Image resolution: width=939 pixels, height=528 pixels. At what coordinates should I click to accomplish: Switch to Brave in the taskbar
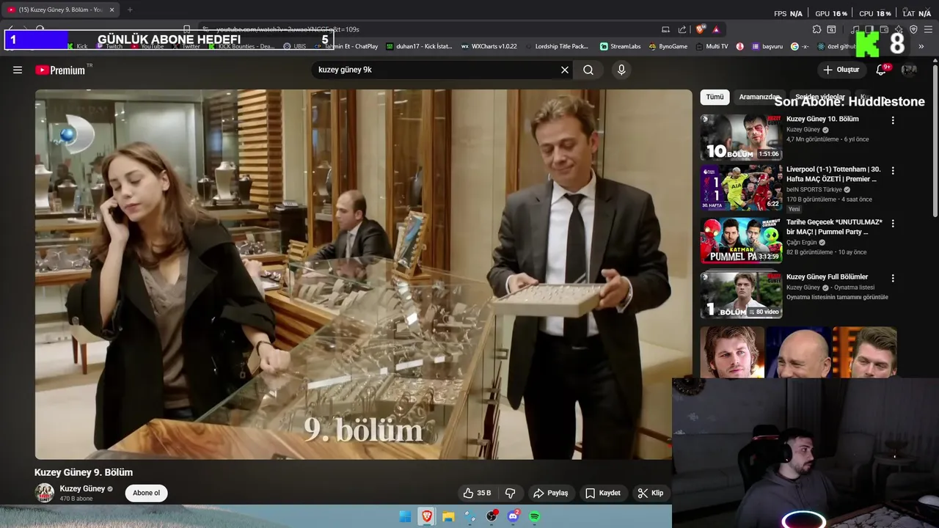pos(427,516)
